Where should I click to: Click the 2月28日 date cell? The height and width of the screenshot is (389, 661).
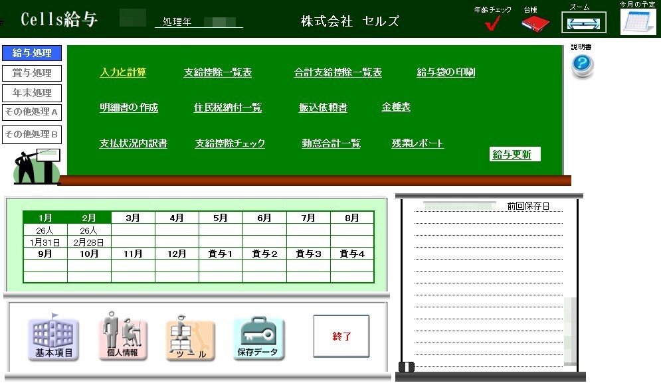coord(89,242)
